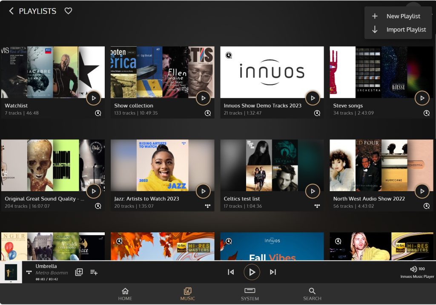Click the Qobuz source icon on Watchlist

coord(98,113)
